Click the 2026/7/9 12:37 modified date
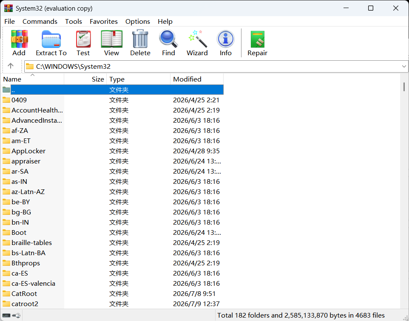This screenshot has height=321, width=409. point(196,304)
